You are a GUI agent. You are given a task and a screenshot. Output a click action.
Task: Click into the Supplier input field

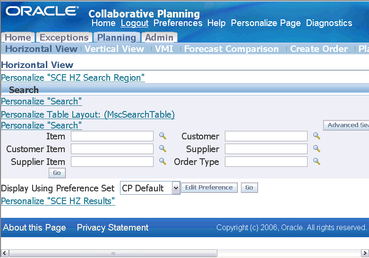click(266, 149)
